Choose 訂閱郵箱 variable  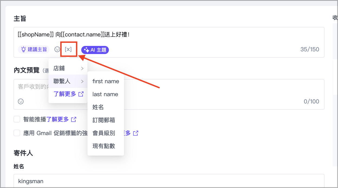[104, 120]
